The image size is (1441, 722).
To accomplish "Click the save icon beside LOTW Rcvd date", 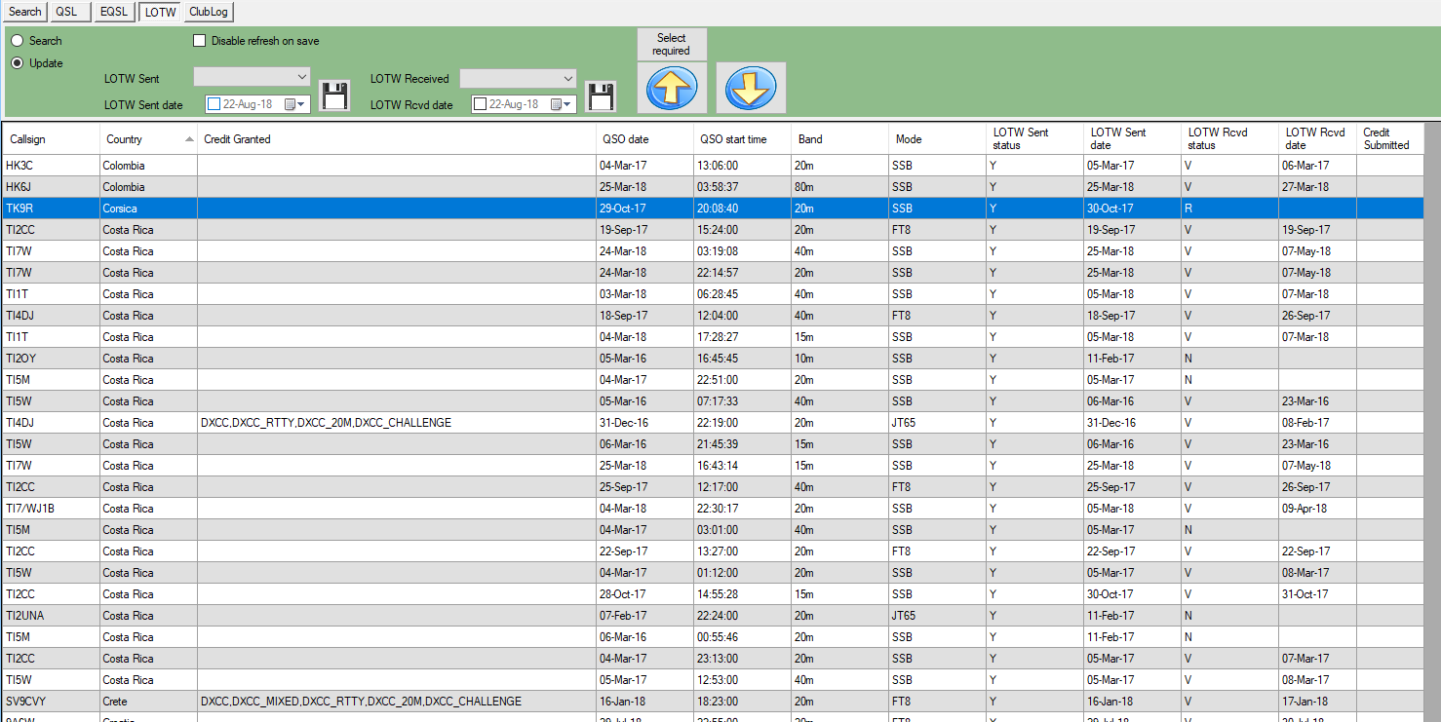I will pyautogui.click(x=601, y=96).
